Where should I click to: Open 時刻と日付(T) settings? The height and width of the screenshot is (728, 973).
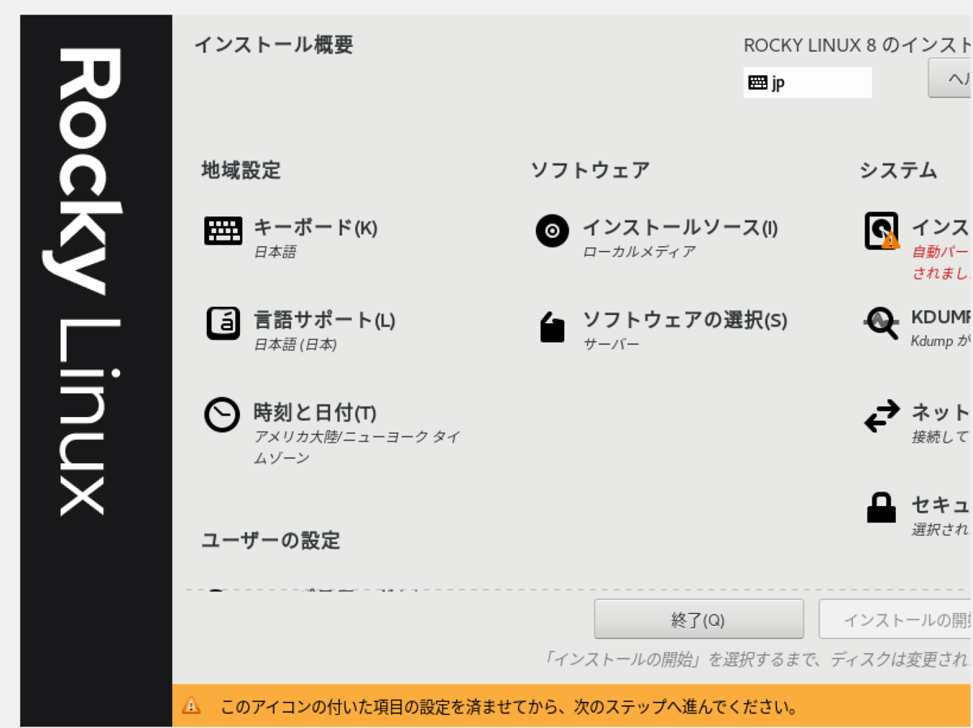point(315,412)
